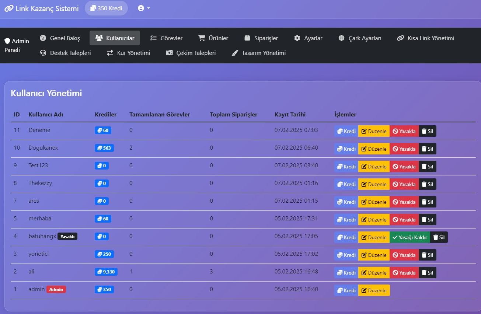Click Kredi button for admin user

tap(346, 290)
